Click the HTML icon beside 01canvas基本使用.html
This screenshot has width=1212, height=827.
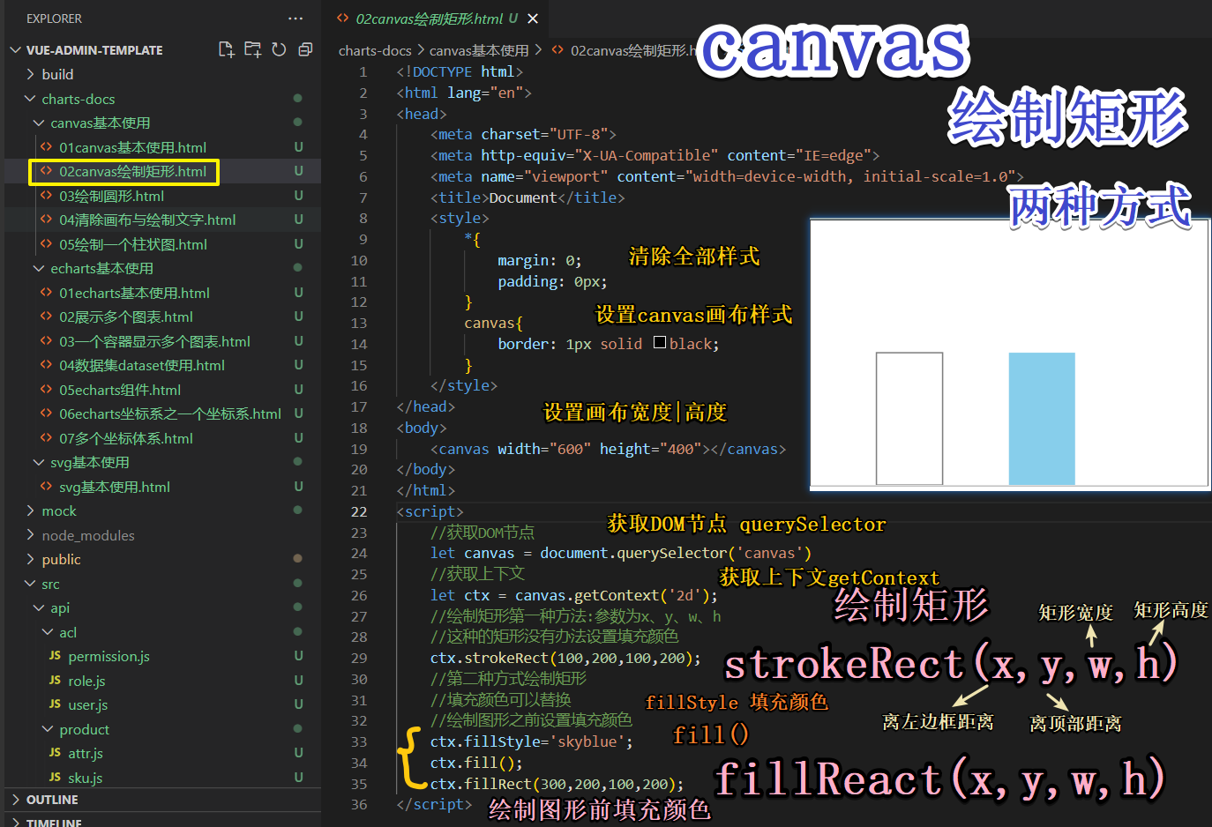click(45, 146)
